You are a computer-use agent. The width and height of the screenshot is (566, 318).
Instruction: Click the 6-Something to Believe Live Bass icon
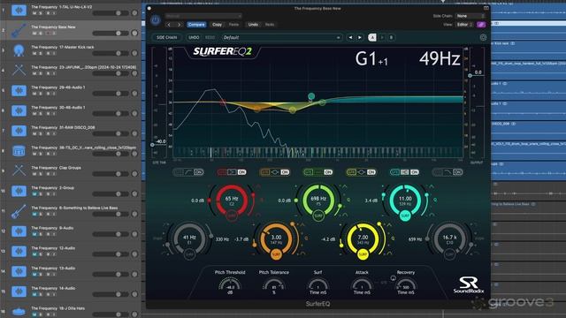19,211
